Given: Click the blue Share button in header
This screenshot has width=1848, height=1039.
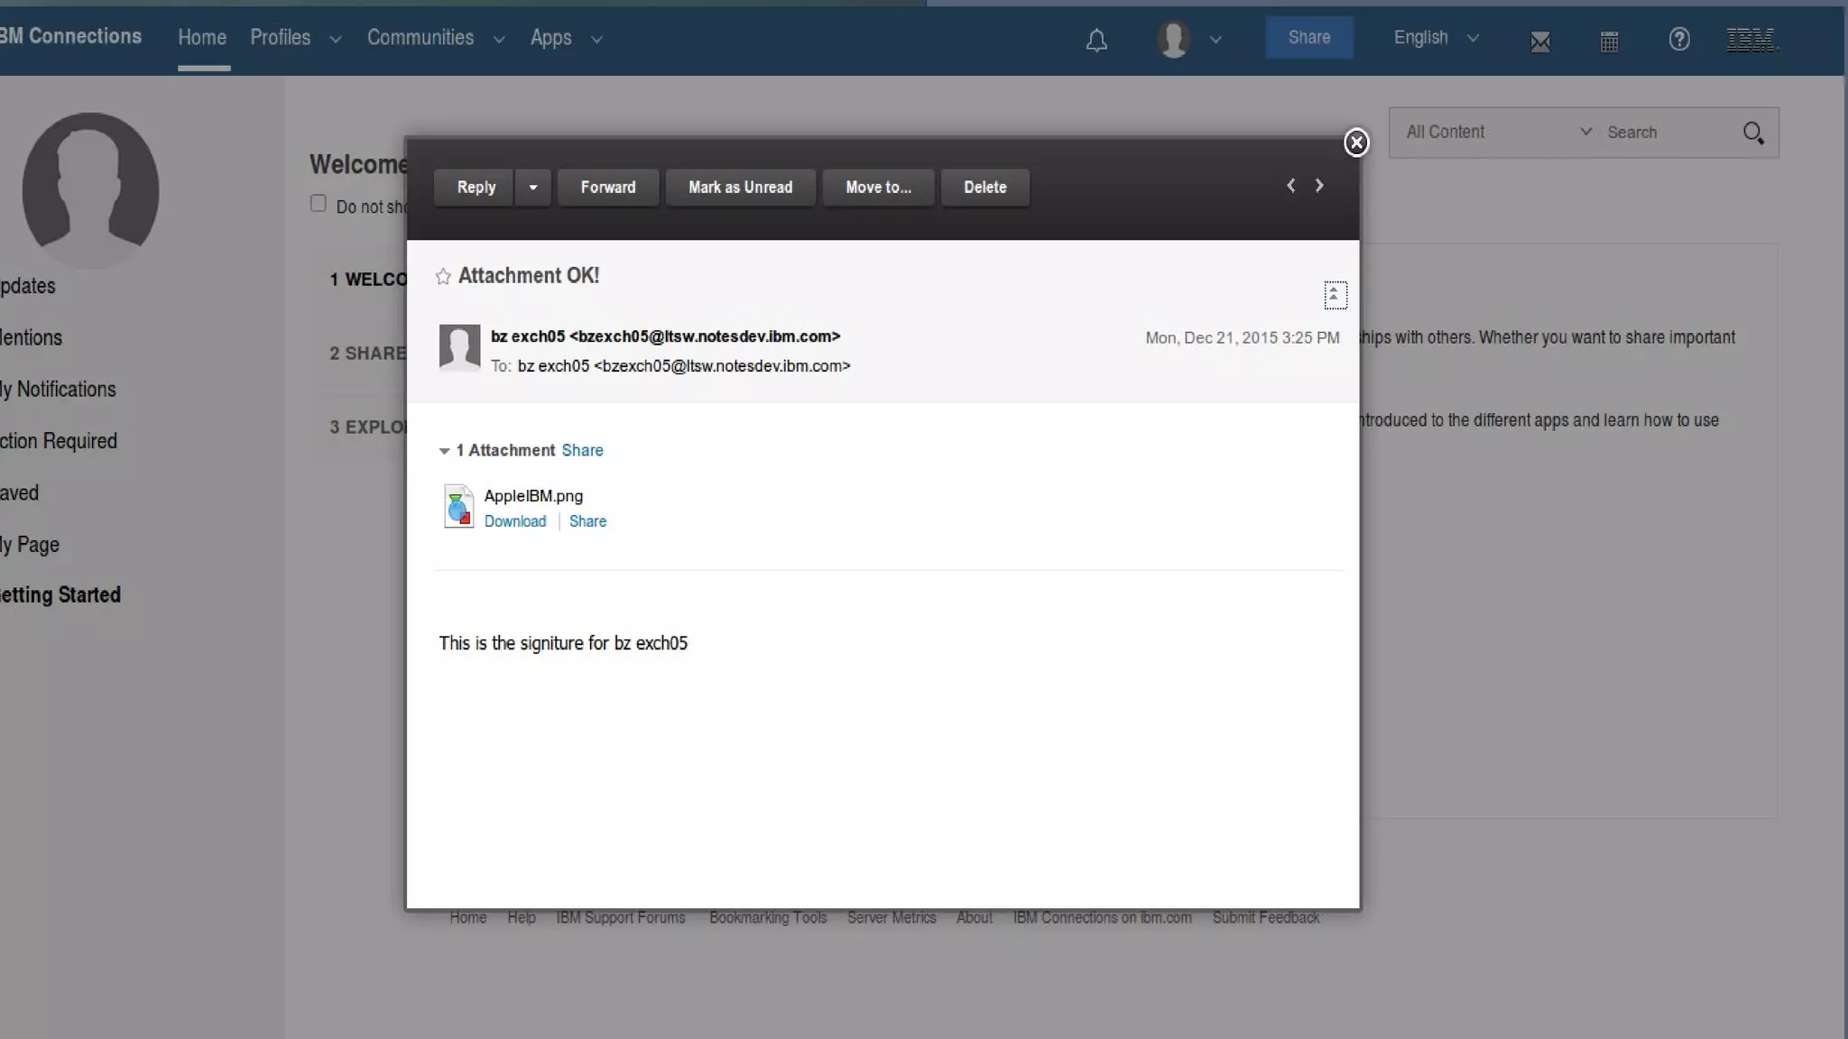Looking at the screenshot, I should pos(1309,38).
